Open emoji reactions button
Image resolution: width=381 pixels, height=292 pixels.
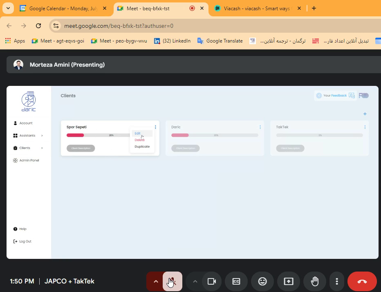click(262, 281)
